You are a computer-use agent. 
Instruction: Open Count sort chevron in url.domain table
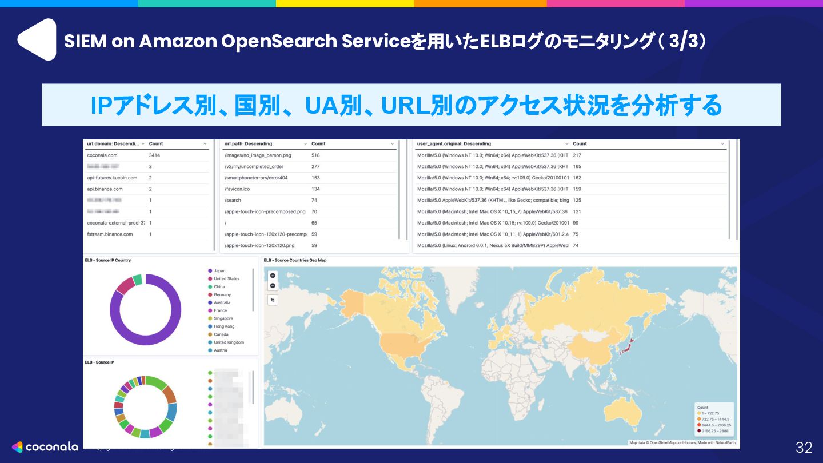(205, 143)
